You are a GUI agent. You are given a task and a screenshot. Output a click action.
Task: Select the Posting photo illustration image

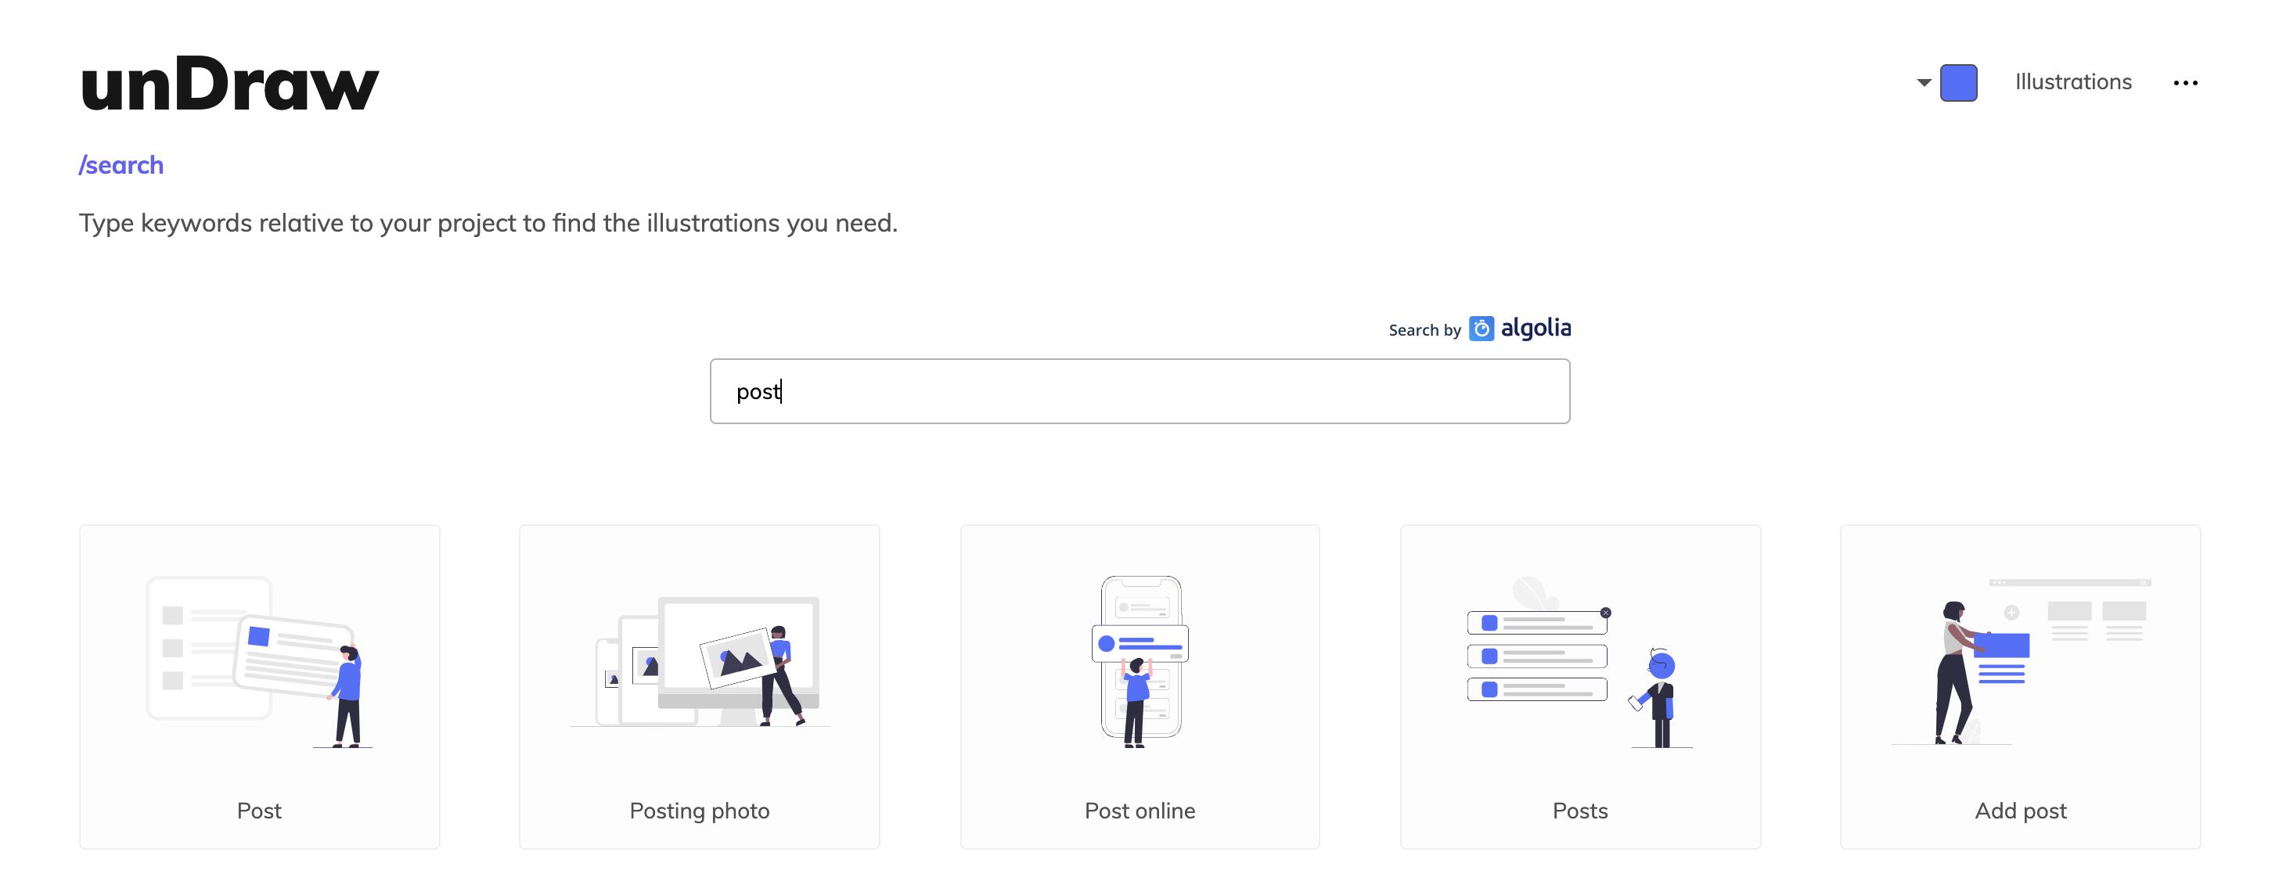(x=700, y=661)
